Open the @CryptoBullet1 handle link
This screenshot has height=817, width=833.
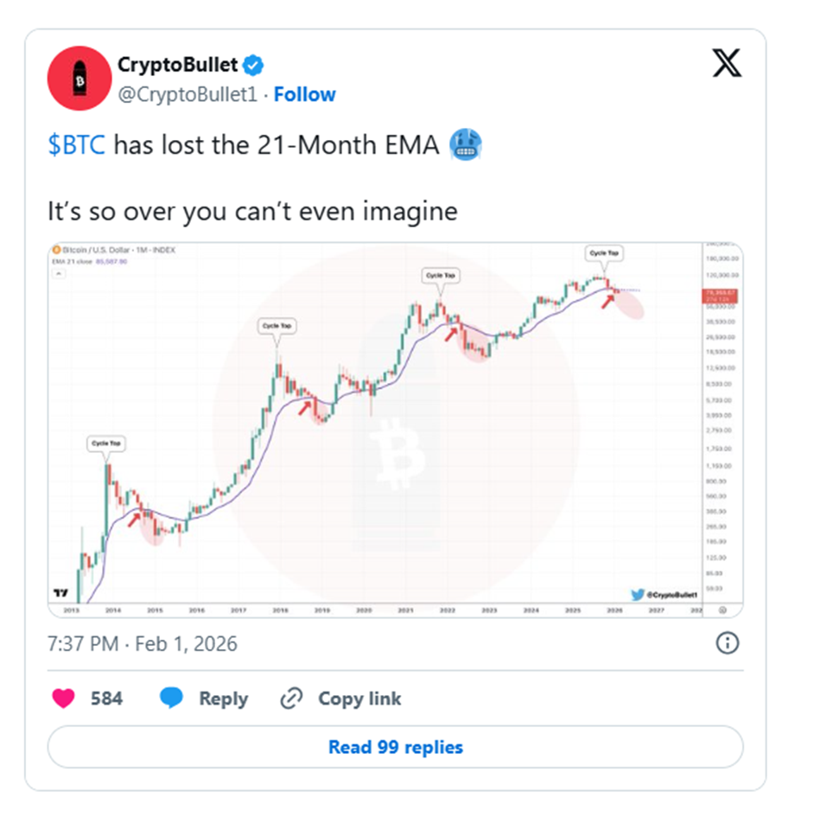[x=188, y=94]
